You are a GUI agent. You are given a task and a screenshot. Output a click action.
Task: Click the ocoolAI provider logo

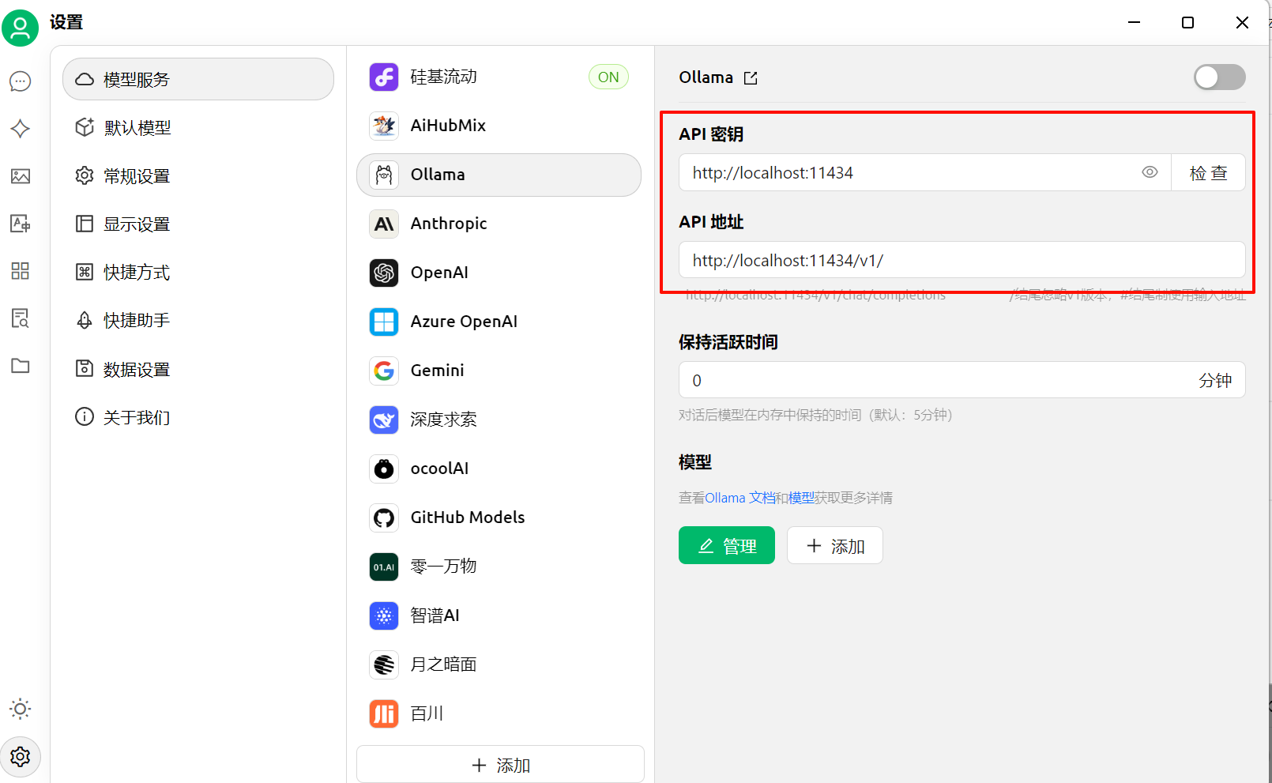(384, 469)
